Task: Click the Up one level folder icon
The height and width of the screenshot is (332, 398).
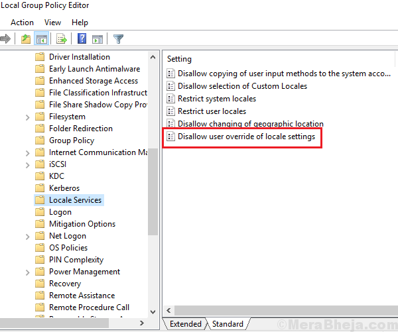Action: point(26,39)
